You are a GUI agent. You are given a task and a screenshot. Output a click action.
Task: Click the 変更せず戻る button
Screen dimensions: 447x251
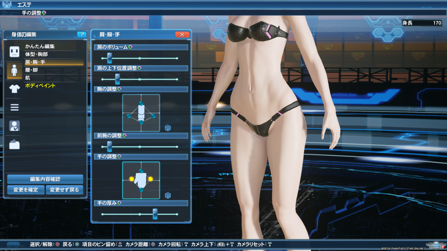click(x=64, y=190)
